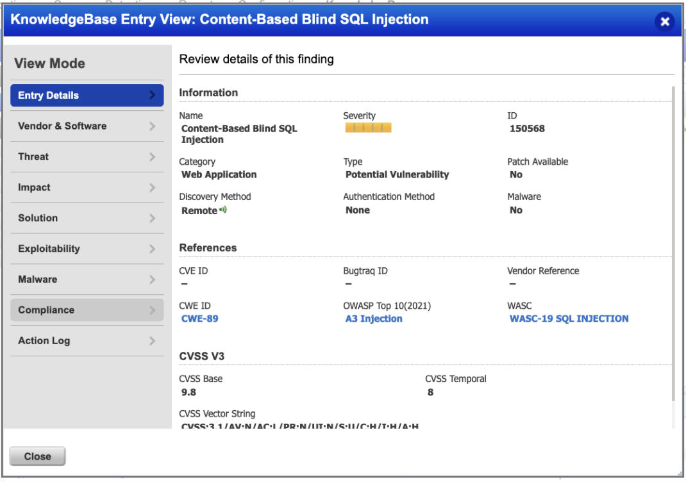The width and height of the screenshot is (686, 482).
Task: Select the Compliance tab
Action: [x=46, y=310]
